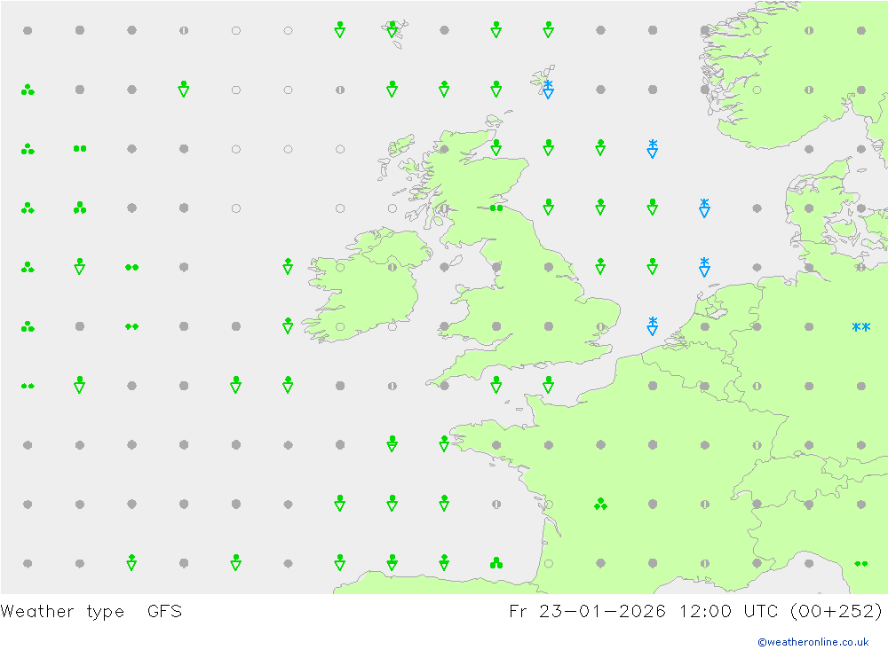Viewport: 888px width, 650px height.
Task: Select the rain shower symbol over the Faroe Islands
Action: 392,29
